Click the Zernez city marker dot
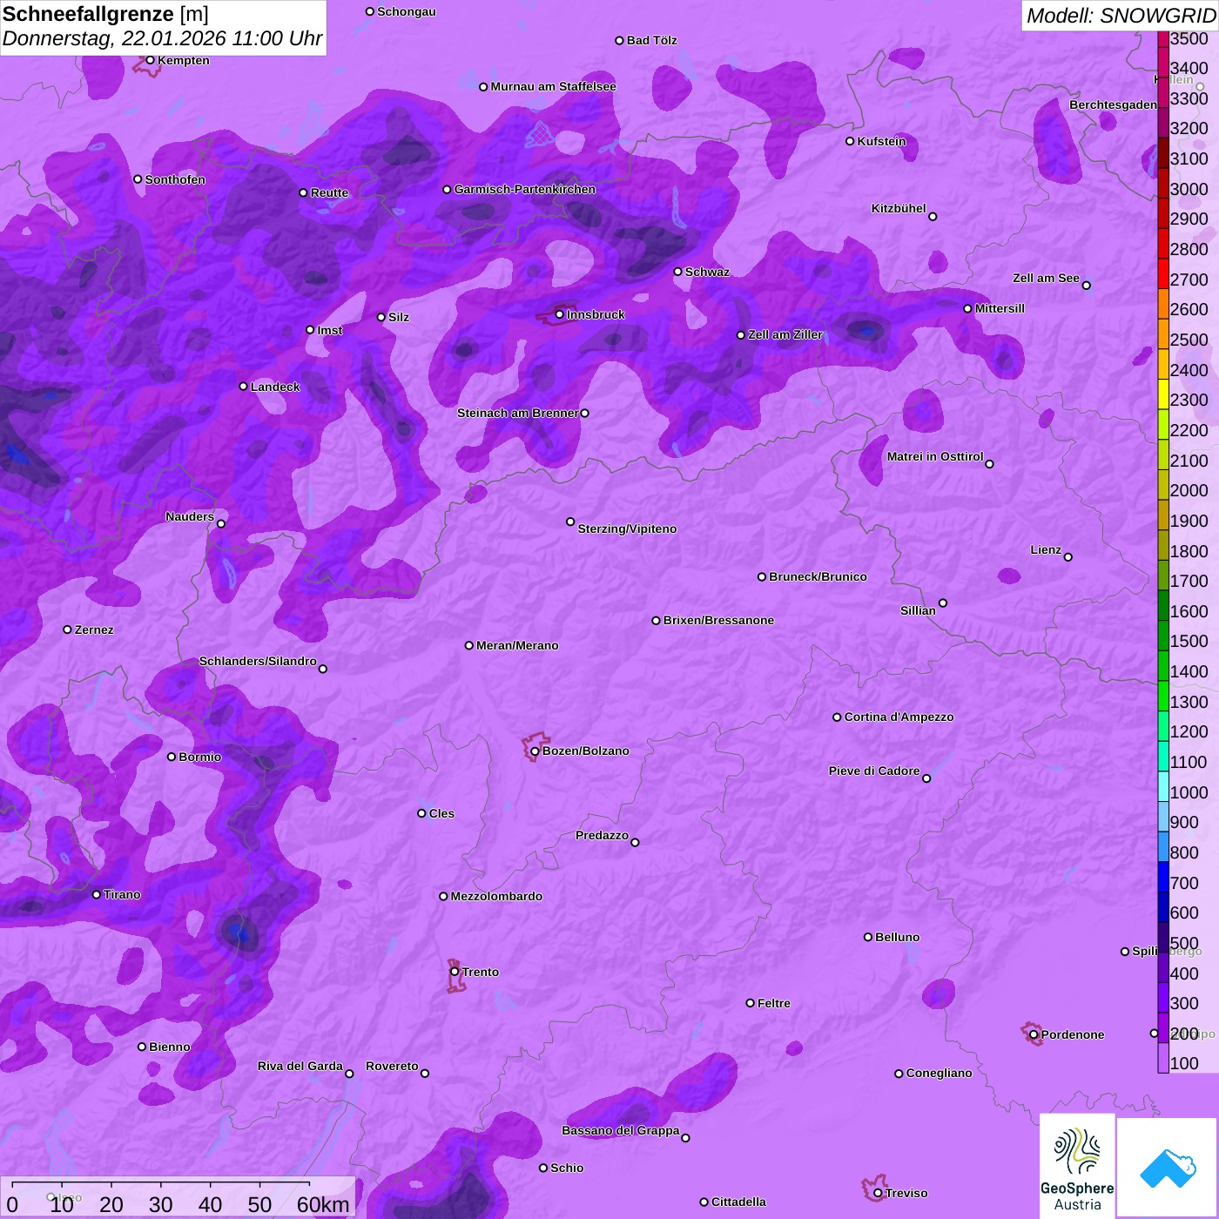This screenshot has height=1219, width=1219. point(67,630)
